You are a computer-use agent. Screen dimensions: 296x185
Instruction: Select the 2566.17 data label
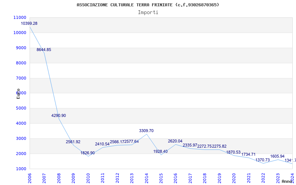click(x=117, y=142)
